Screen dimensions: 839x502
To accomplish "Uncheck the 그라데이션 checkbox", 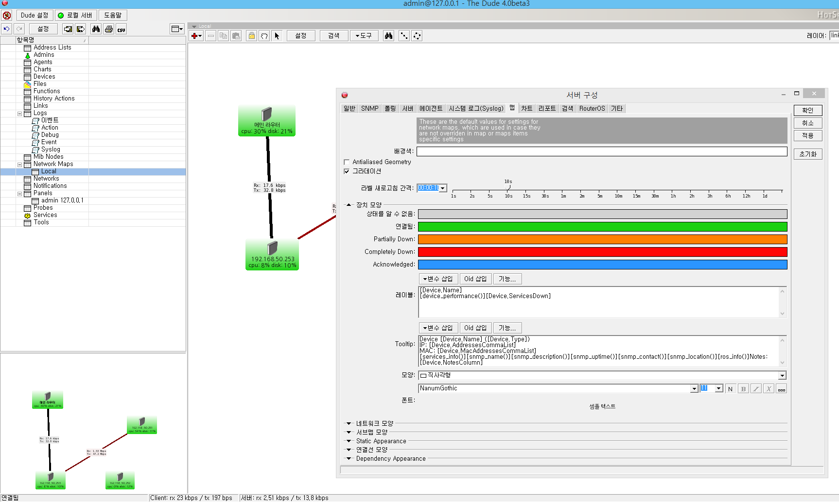I will pyautogui.click(x=347, y=171).
